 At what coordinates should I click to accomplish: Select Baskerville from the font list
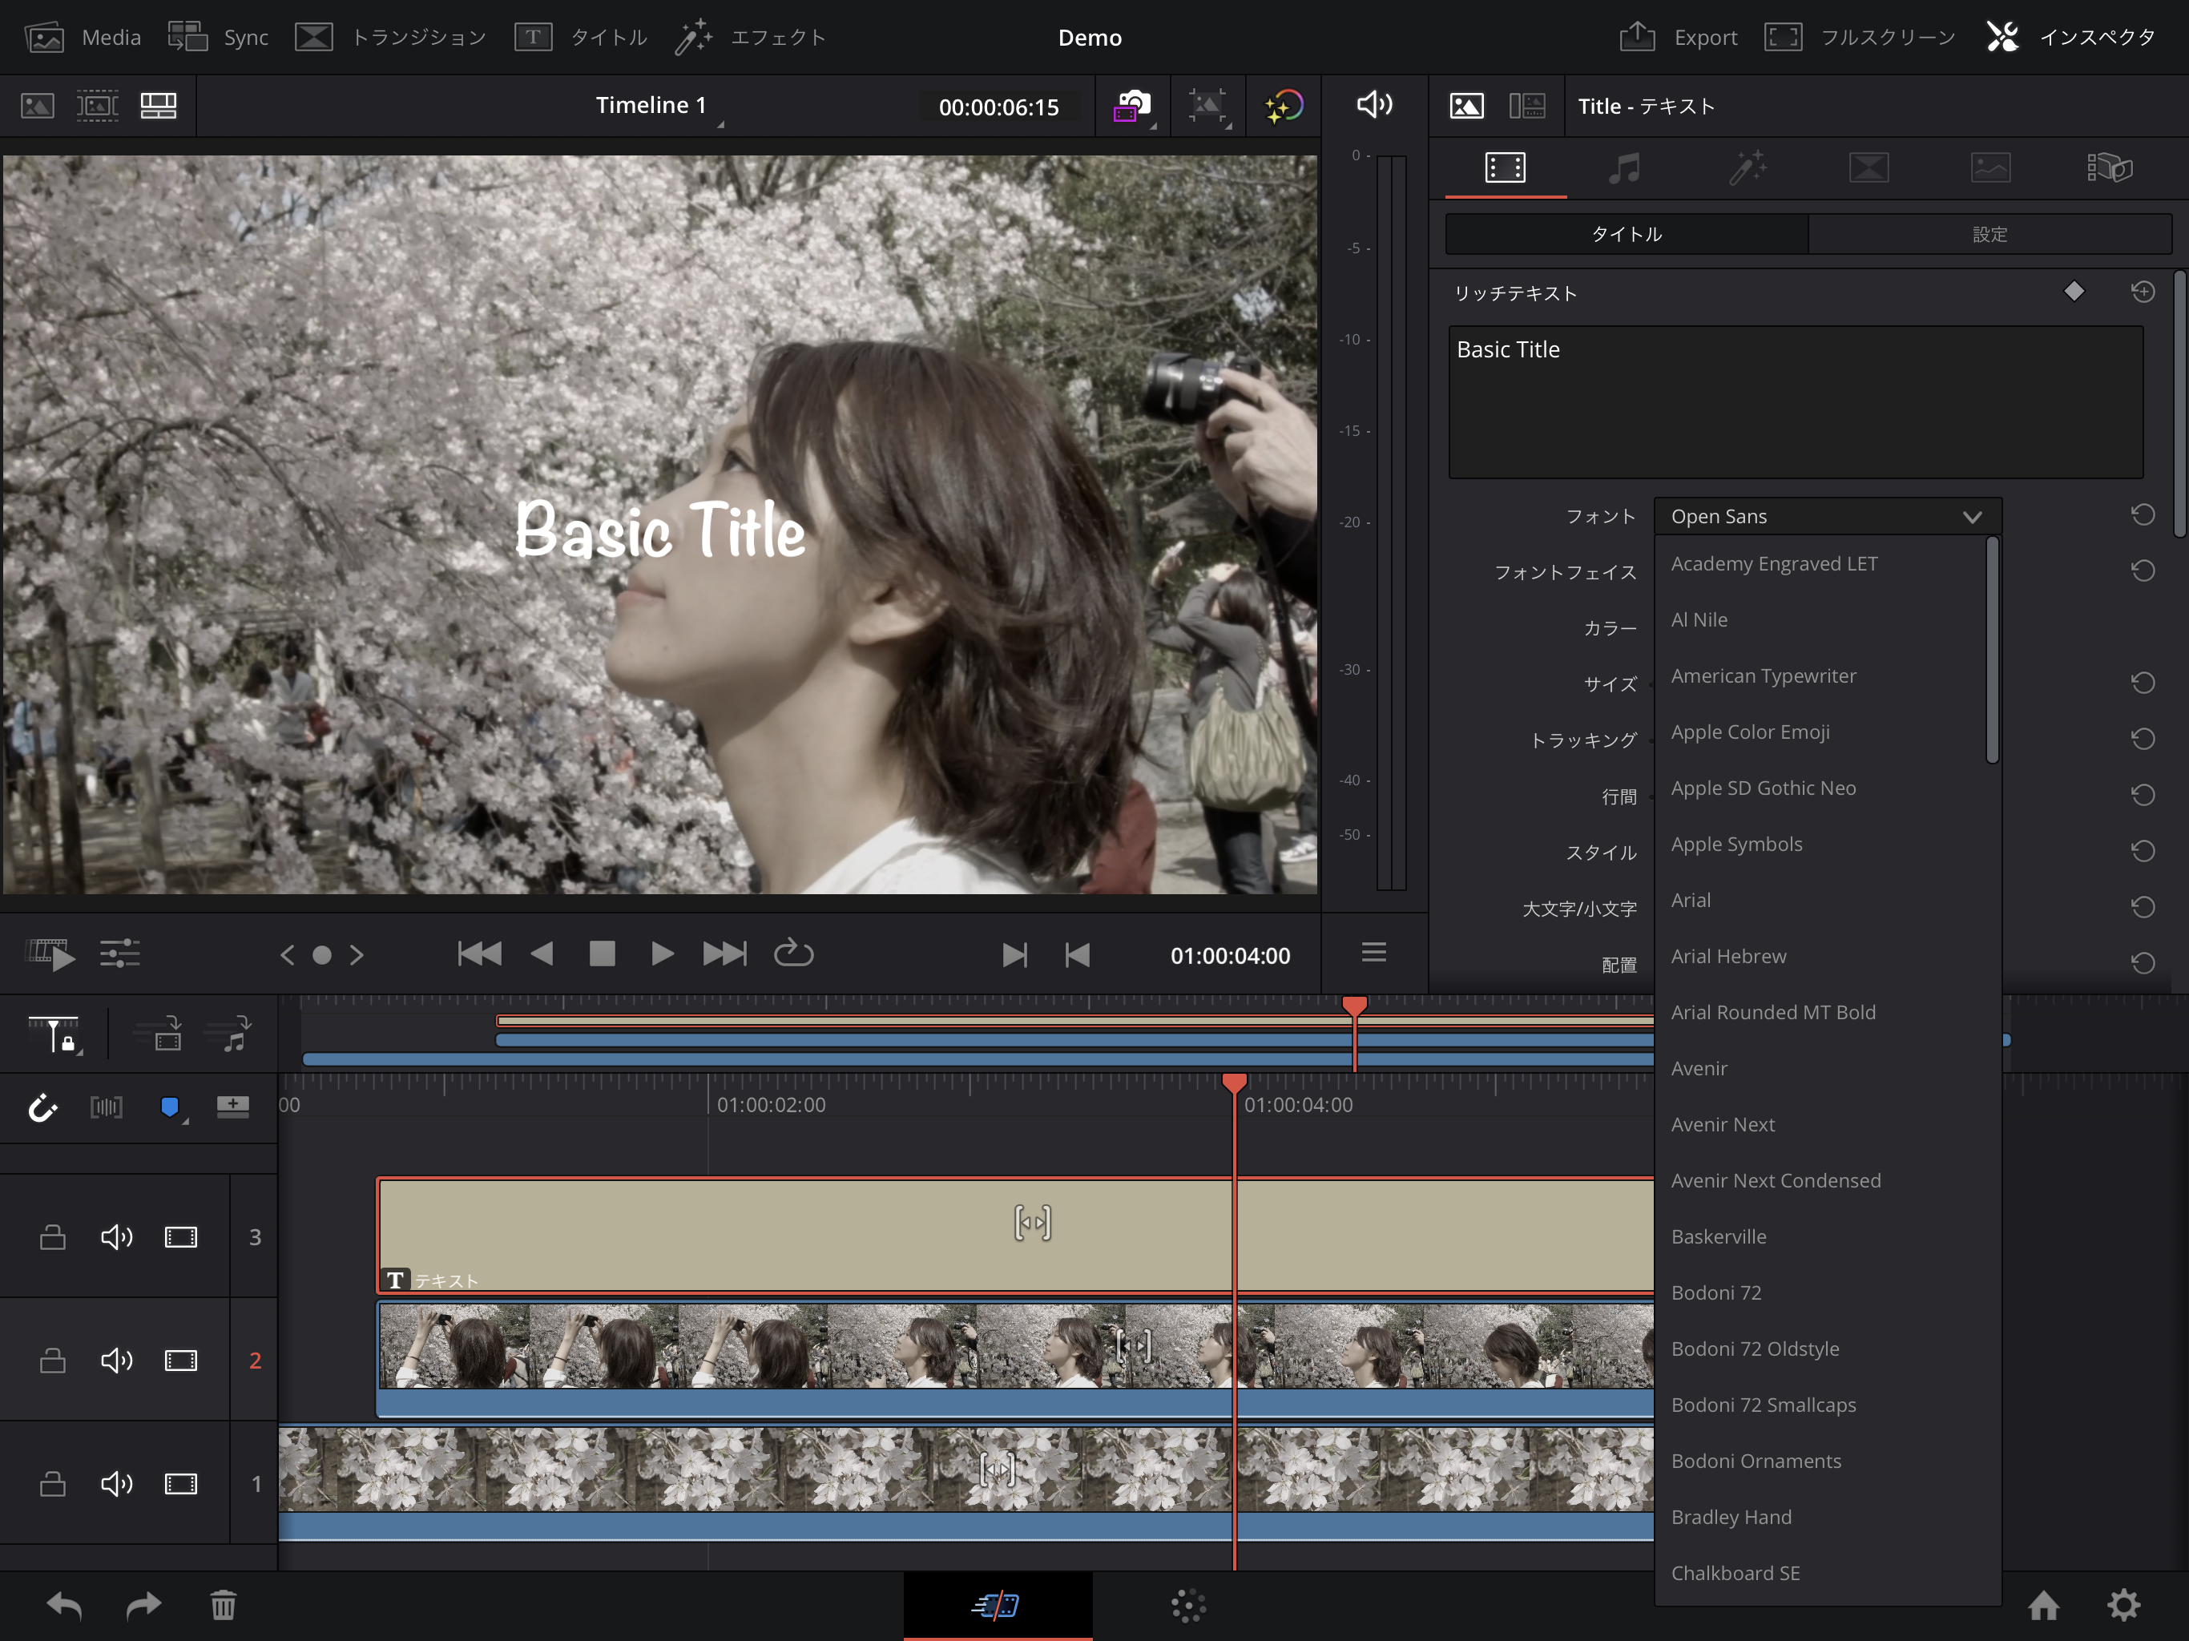[1720, 1236]
